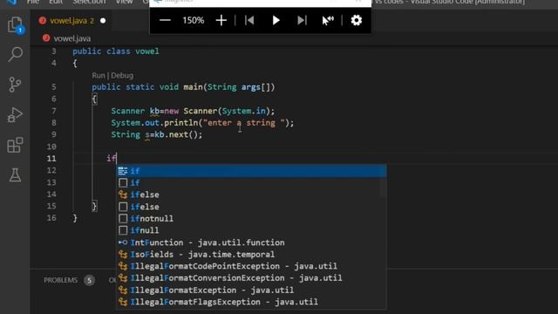Open the Run and Debug view
Viewport: 558px width, 314px height.
pos(15,114)
